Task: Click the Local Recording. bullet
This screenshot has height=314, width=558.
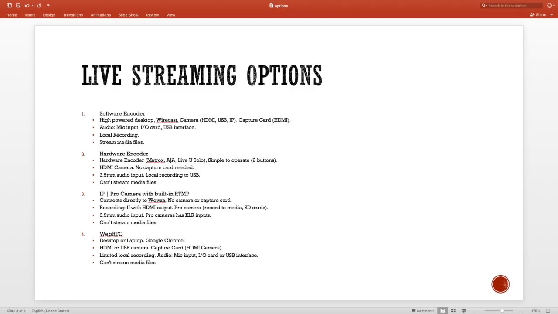Action: pos(119,135)
